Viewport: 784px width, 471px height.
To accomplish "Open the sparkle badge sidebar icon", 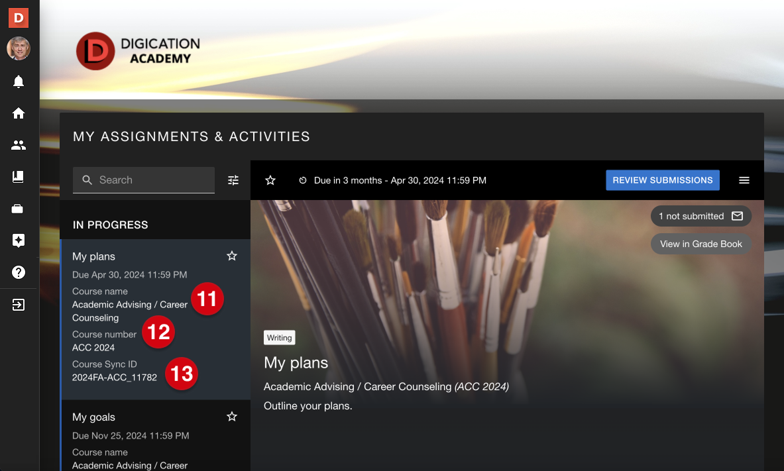I will 19,240.
